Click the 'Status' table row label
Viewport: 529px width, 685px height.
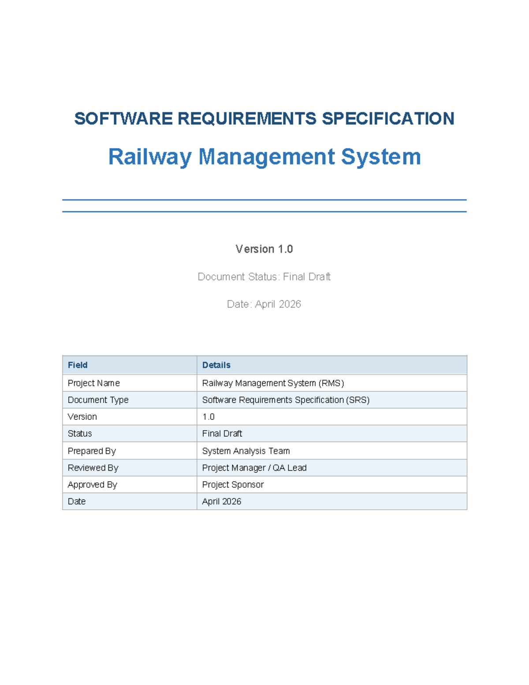coord(130,433)
